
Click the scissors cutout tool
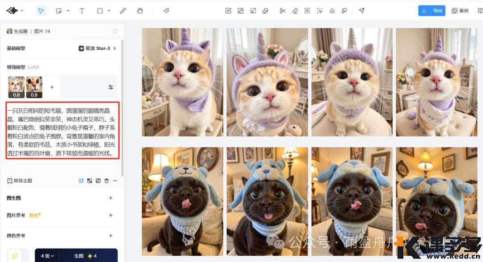point(283,11)
